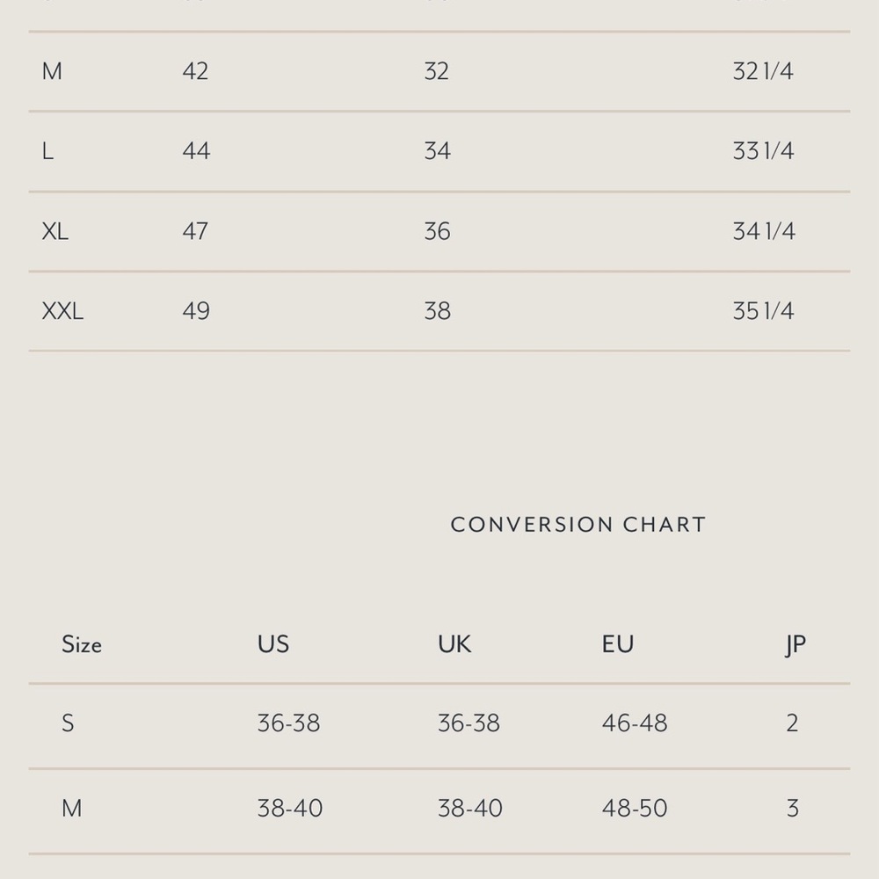Click the value 38 in XXL row
This screenshot has width=879, height=879.
click(x=437, y=310)
